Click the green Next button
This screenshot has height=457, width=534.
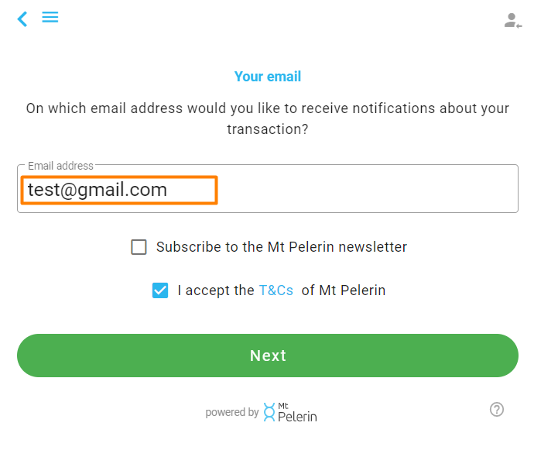[268, 356]
